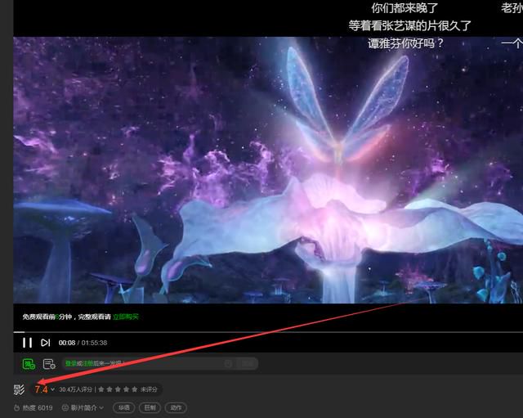The image size is (523, 418).
Task: Skip to next episode button
Action: pos(46,343)
